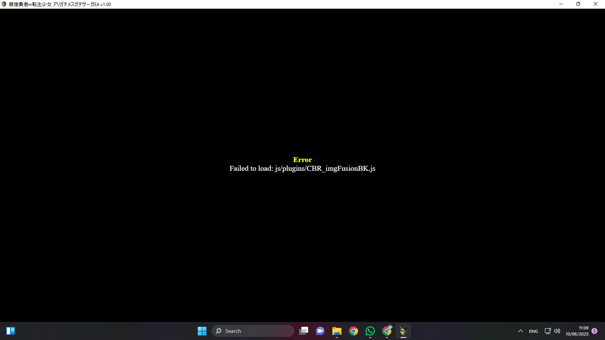Switch to the Chrome window with profile badge

[x=387, y=331]
